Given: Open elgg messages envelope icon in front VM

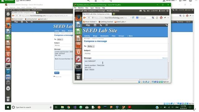Looking at the screenshot, I should pos(107,25).
